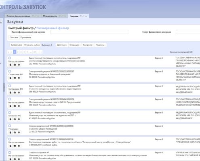This screenshot has width=200, height=161.
Task: Click 7 999 955,04 Российский рубль amount
Action: pyautogui.click(x=43, y=145)
